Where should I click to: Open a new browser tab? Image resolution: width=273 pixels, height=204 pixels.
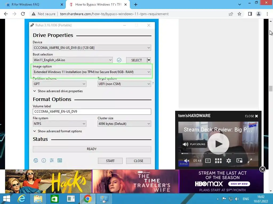(136, 5)
